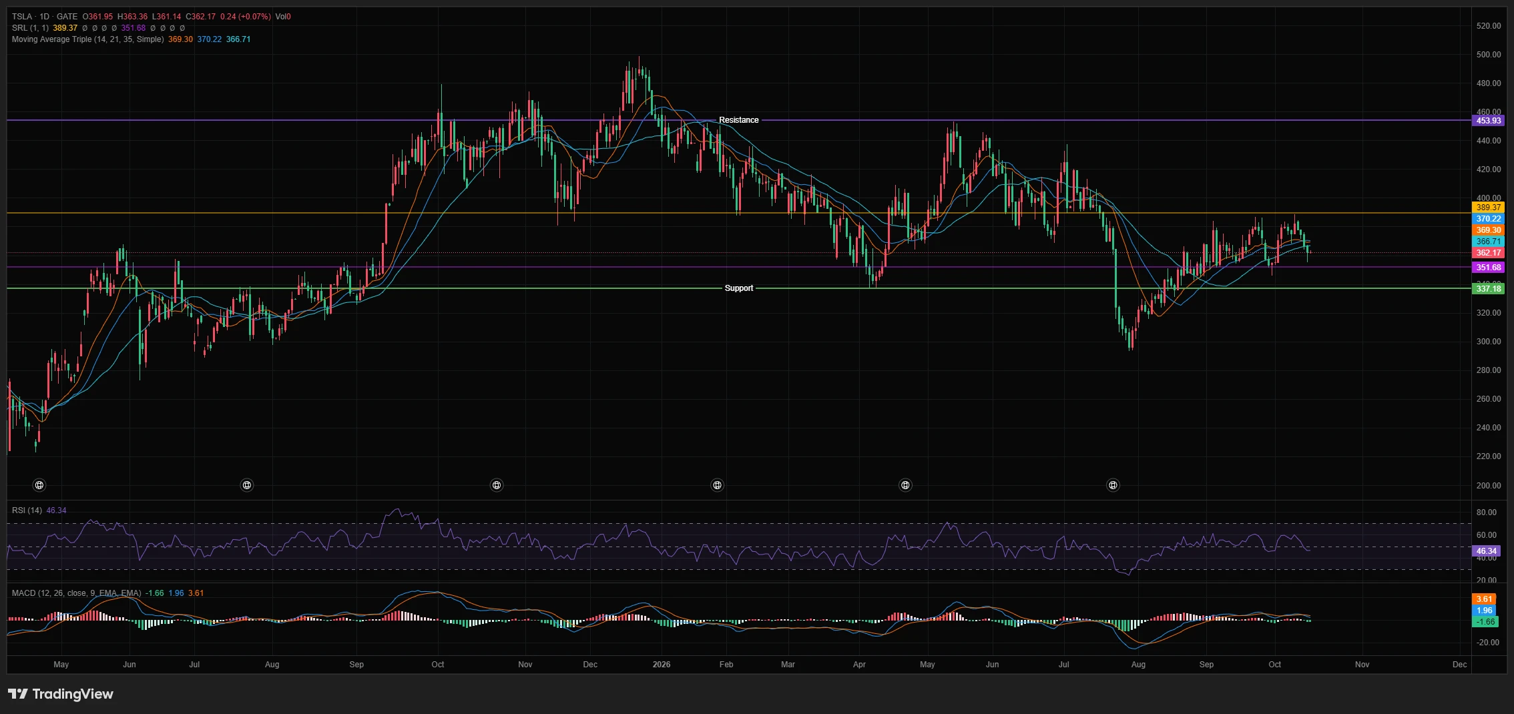This screenshot has height=714, width=1514.
Task: Click the Support line label
Action: pyautogui.click(x=738, y=288)
